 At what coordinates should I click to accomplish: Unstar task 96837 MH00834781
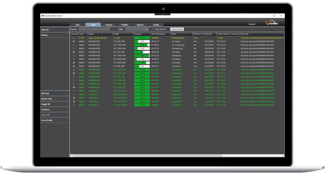[74, 66]
